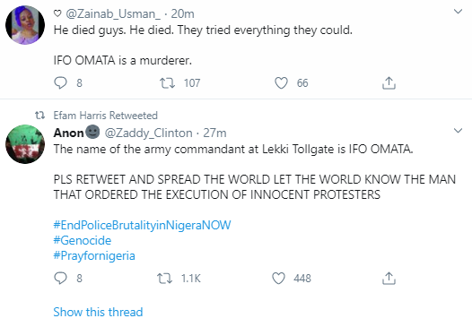Reply to Zaddy_Clinton's tweet

(x=60, y=278)
